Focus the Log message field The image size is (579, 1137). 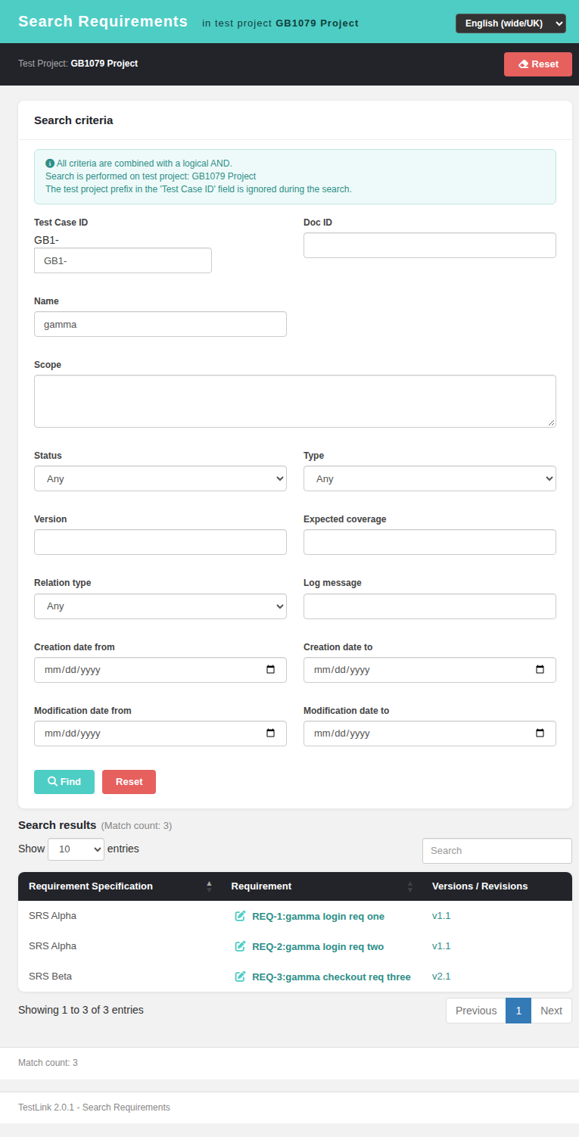430,606
